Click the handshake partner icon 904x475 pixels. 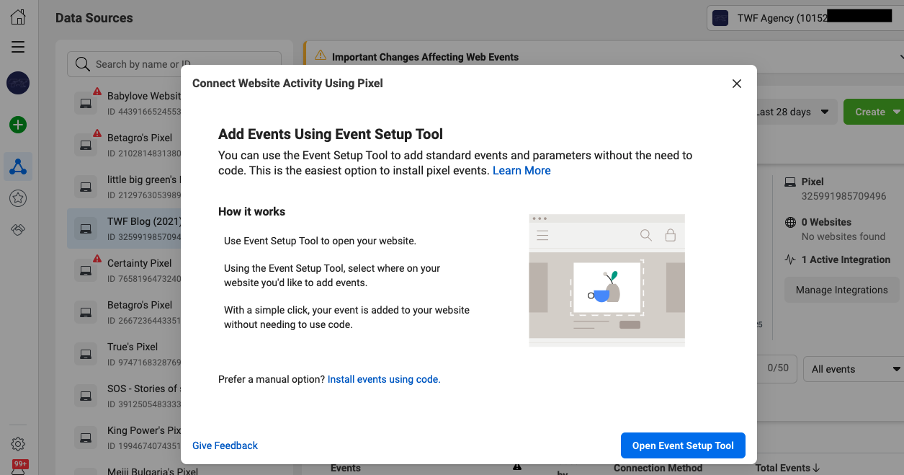pos(18,229)
